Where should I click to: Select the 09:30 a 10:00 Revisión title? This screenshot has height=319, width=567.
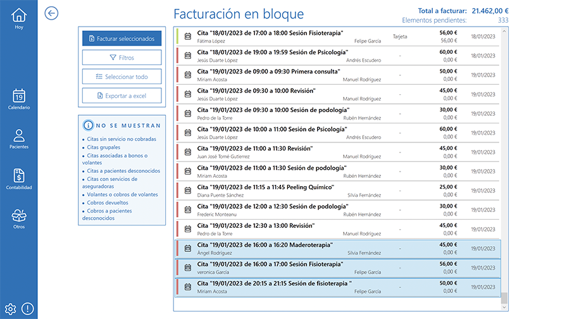coord(256,91)
